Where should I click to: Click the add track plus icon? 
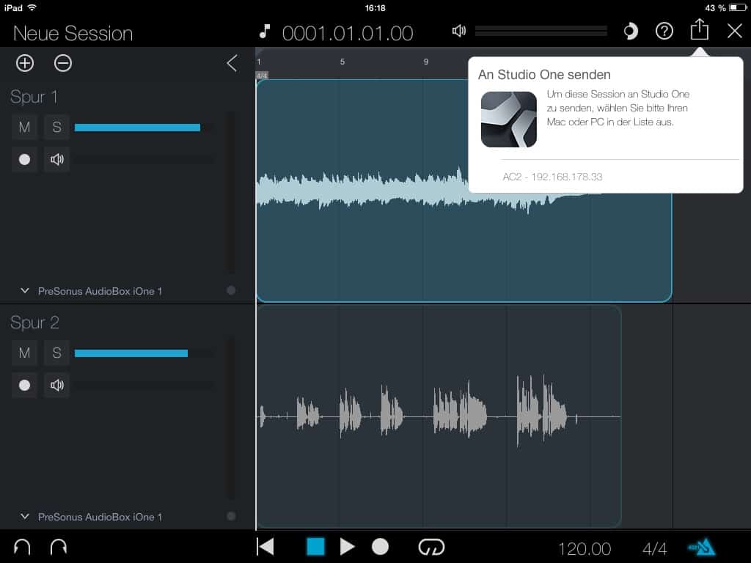click(x=25, y=64)
